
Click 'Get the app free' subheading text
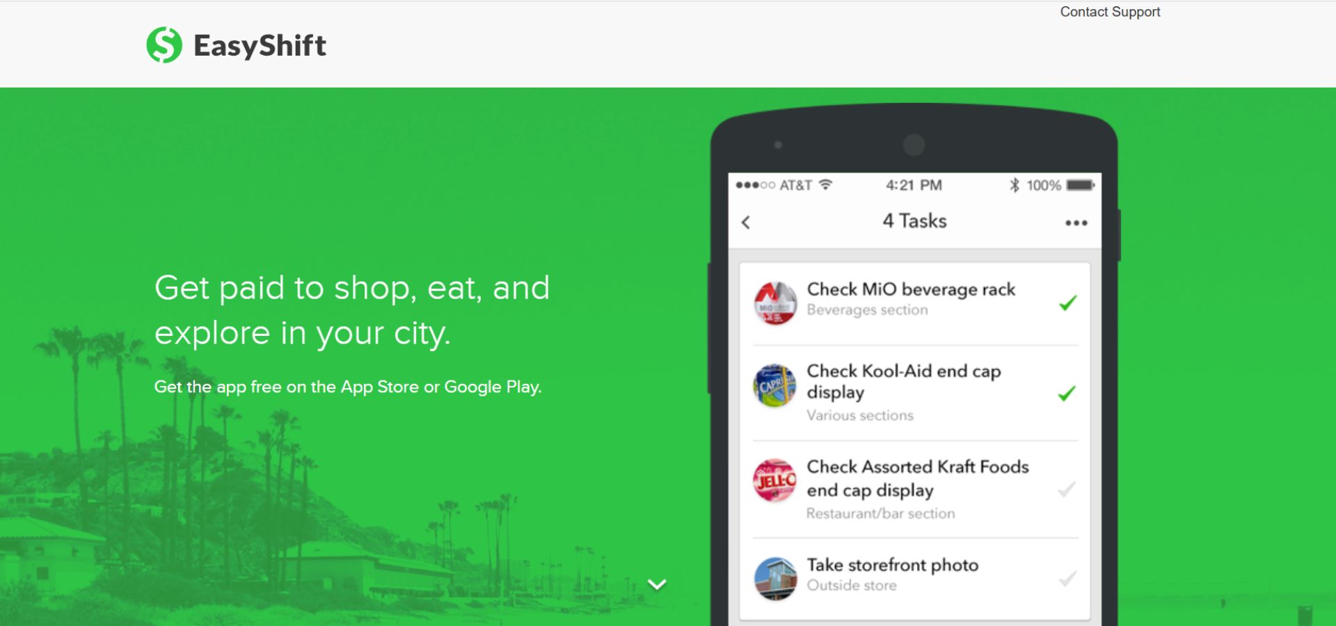pos(348,387)
